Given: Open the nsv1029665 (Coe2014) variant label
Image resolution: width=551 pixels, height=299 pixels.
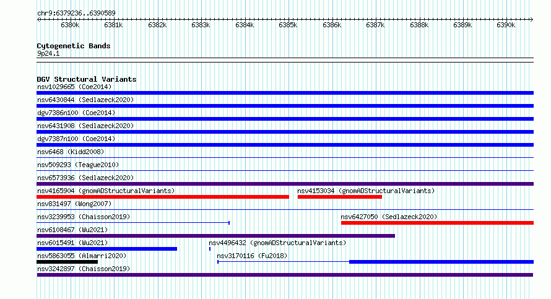Looking at the screenshot, I should pyautogui.click(x=74, y=87).
